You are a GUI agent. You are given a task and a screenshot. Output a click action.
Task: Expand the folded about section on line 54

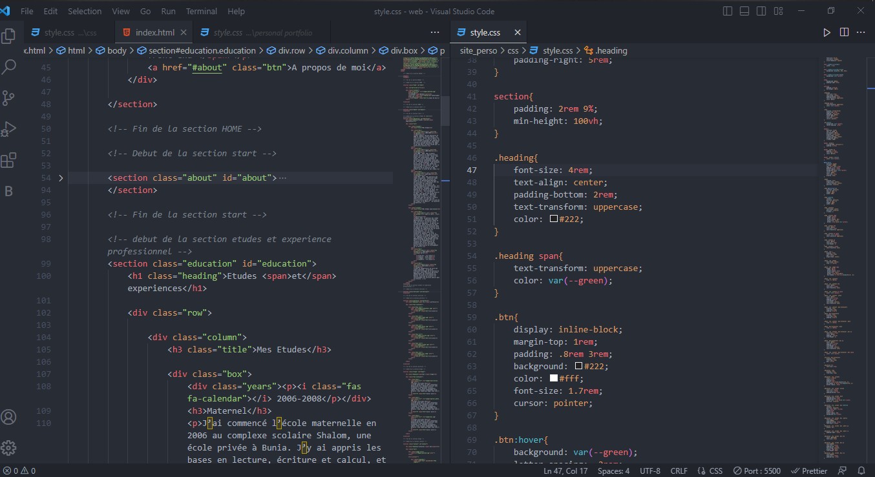61,178
